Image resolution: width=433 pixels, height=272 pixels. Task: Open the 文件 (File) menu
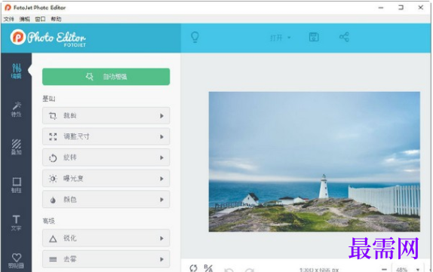pos(9,19)
